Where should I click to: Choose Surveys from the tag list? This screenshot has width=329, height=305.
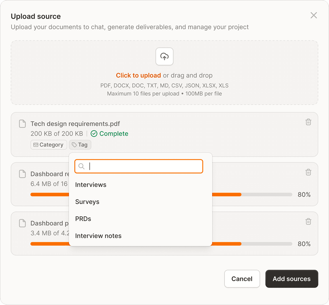coord(87,202)
